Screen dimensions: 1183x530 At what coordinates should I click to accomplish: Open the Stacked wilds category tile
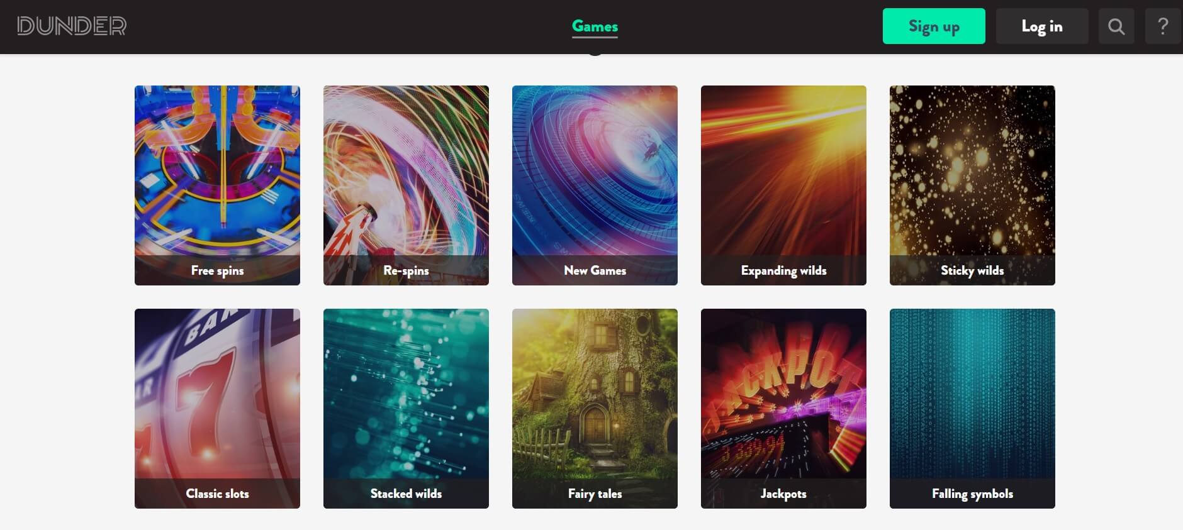click(x=406, y=409)
